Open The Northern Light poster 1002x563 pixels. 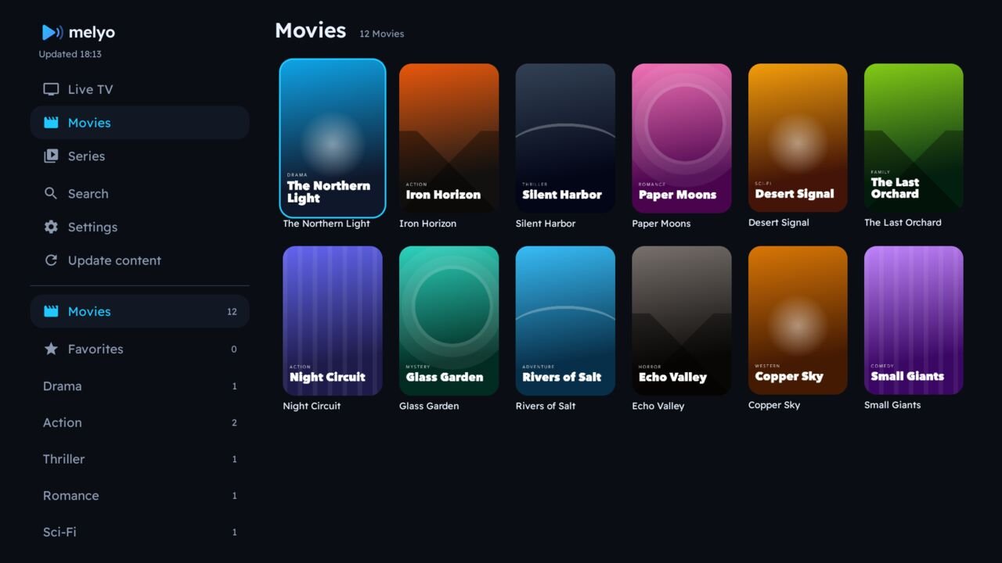[x=333, y=138]
